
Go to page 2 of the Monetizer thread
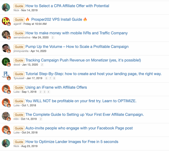(x=42, y=65)
